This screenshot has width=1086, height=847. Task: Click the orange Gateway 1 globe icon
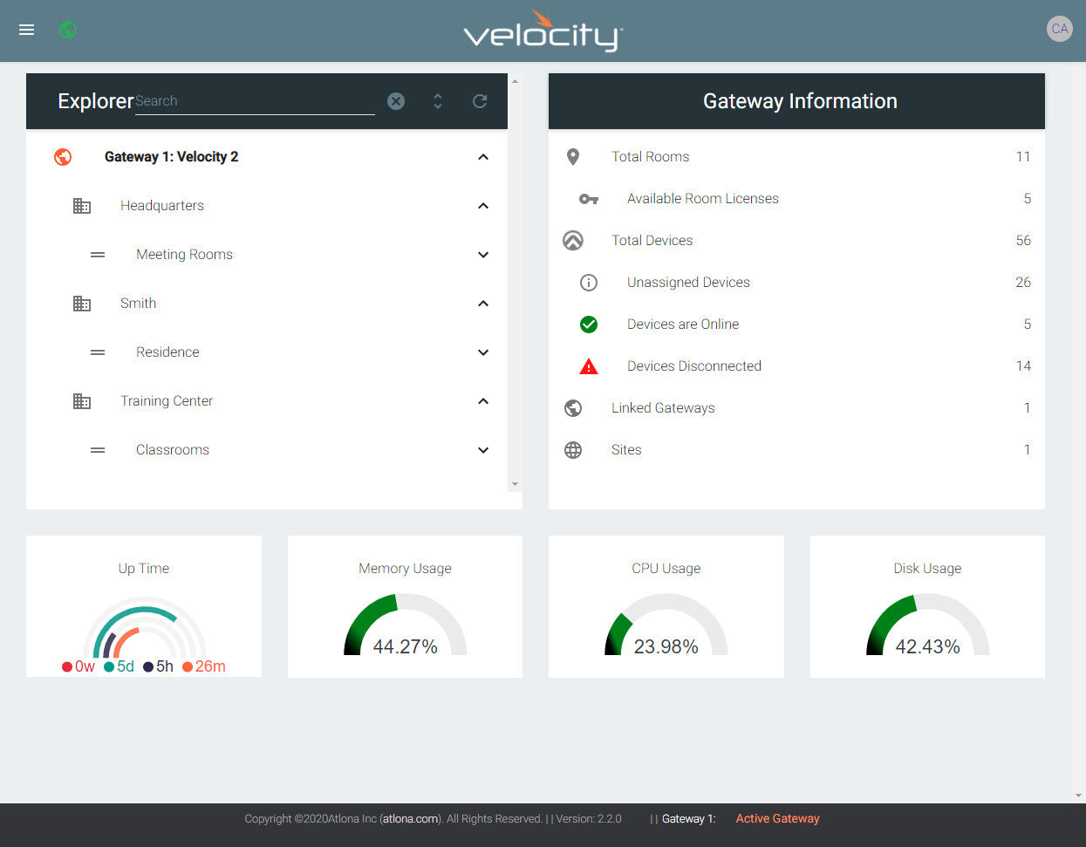tap(63, 157)
